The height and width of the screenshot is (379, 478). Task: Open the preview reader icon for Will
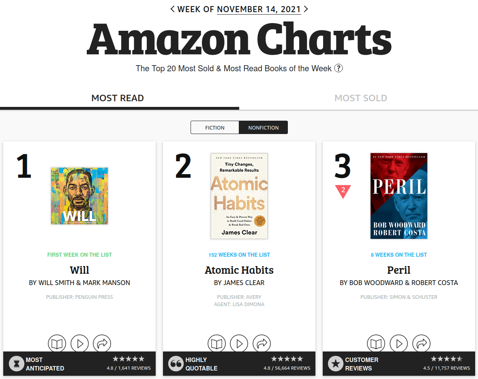(x=57, y=343)
